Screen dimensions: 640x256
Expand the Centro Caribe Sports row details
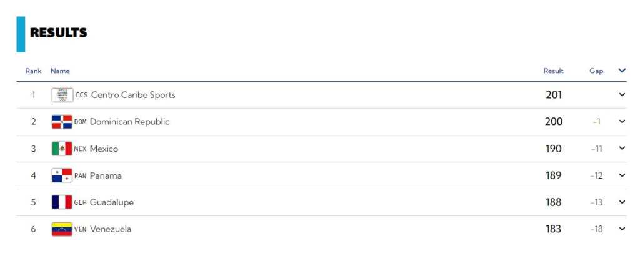coord(622,95)
